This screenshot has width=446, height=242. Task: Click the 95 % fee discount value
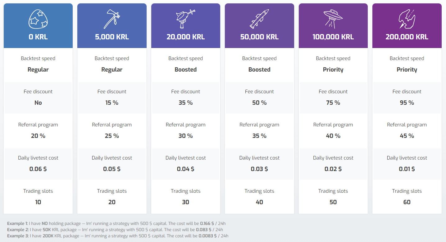(407, 103)
